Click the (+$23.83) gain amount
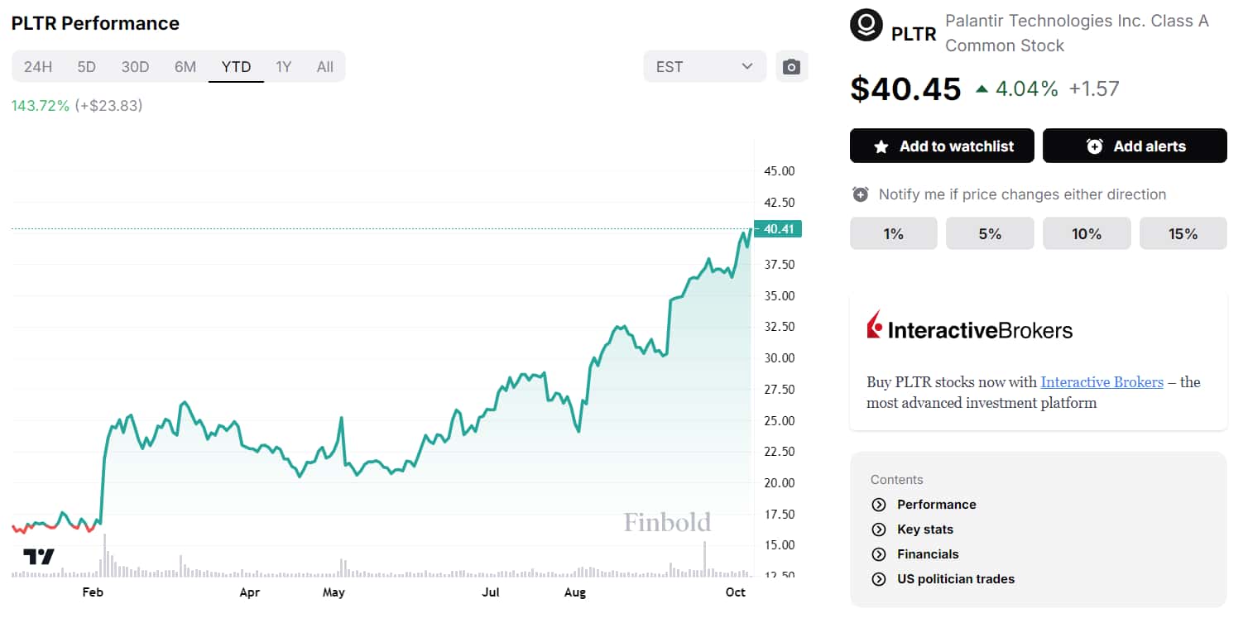Image resolution: width=1248 pixels, height=623 pixels. pos(109,106)
